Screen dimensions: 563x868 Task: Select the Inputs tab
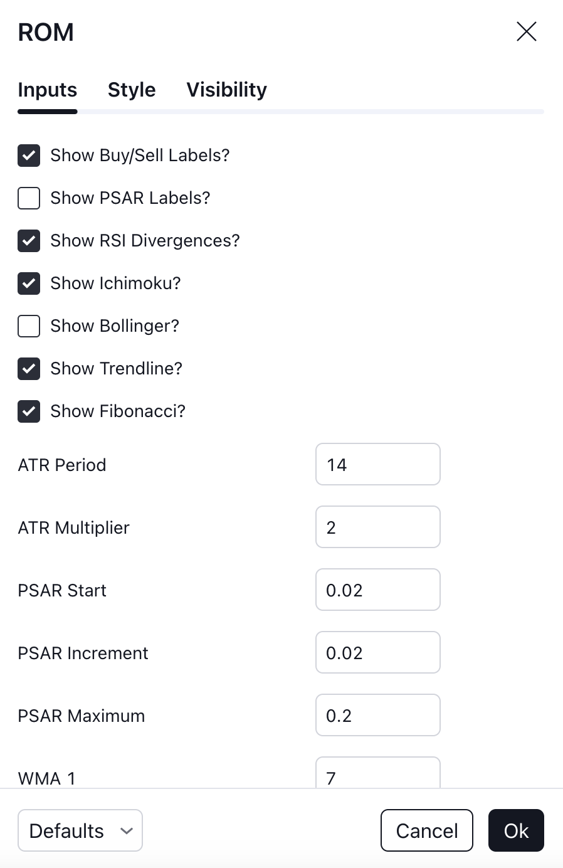[x=48, y=90]
